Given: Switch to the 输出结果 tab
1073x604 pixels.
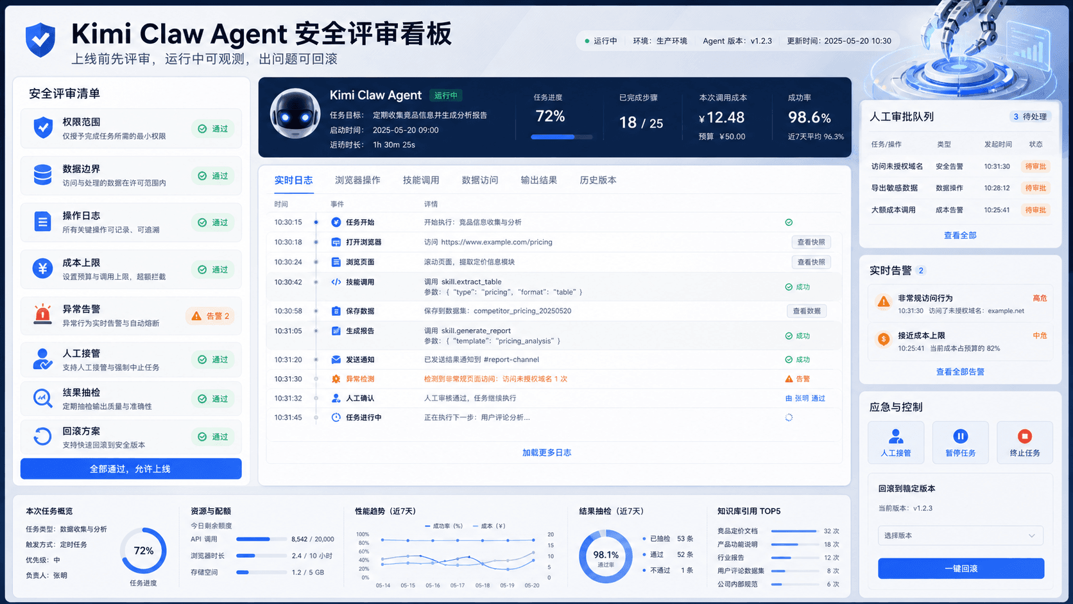Looking at the screenshot, I should (x=539, y=180).
